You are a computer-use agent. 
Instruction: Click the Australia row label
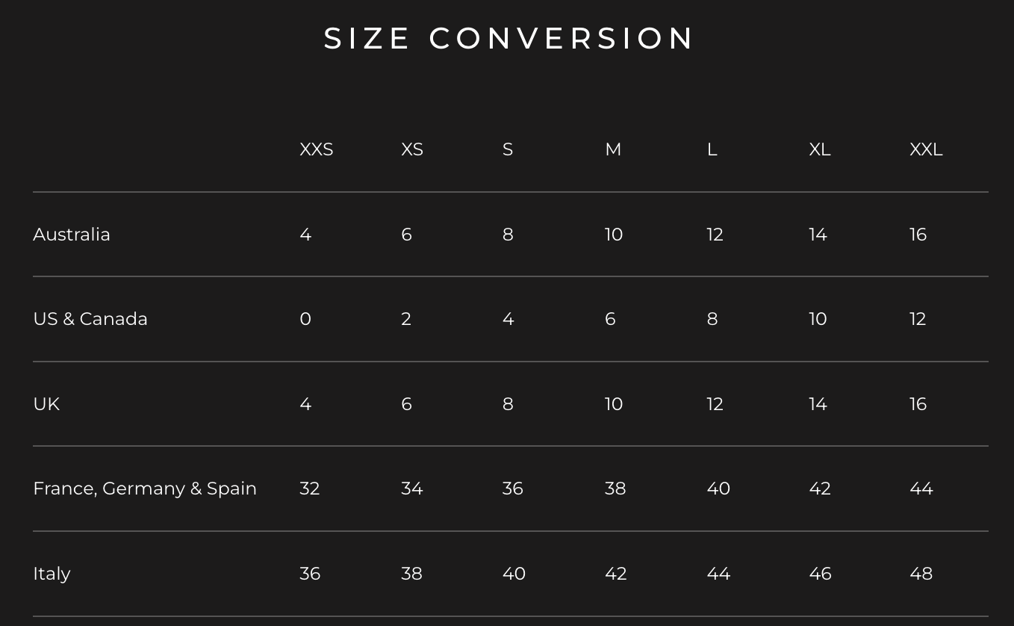(72, 235)
